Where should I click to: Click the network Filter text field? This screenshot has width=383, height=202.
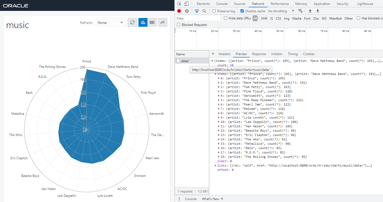(198, 18)
